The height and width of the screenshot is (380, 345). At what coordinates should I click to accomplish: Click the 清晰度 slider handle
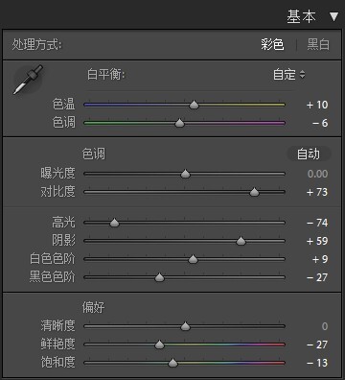tap(185, 326)
